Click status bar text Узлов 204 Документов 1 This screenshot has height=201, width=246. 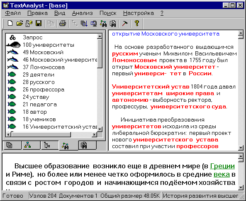[x=63, y=196]
